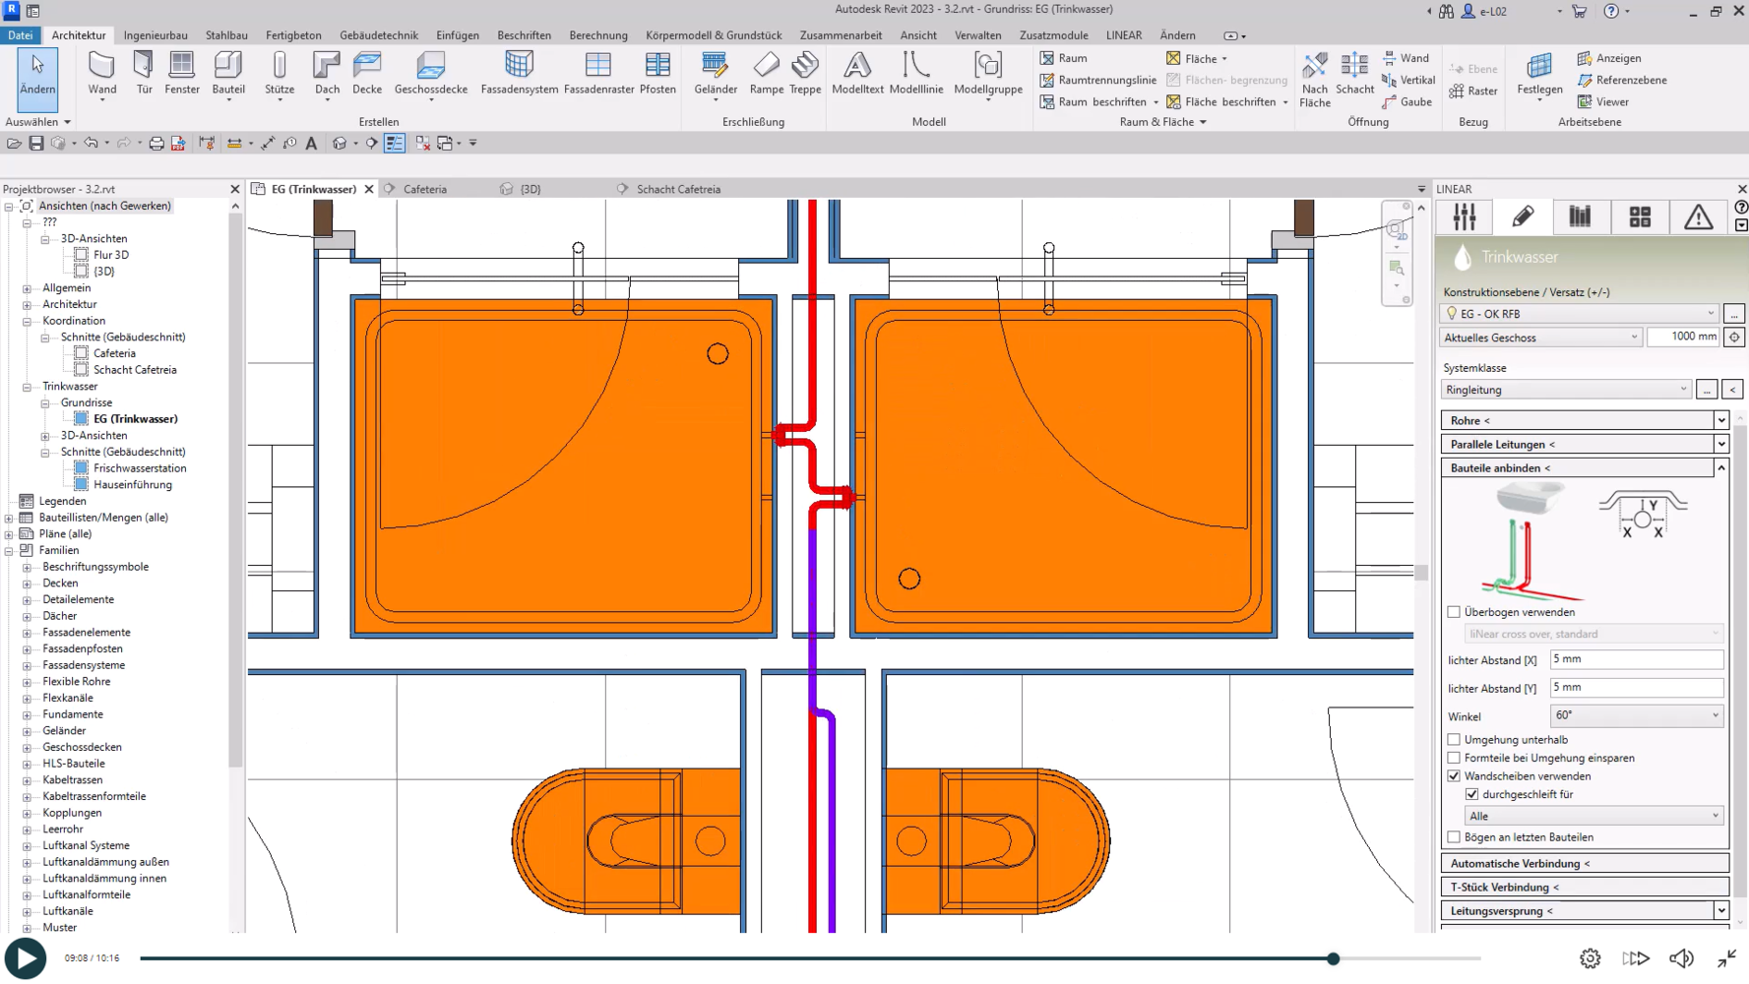Select the Dach roof tool
The height and width of the screenshot is (984, 1749).
click(x=327, y=74)
